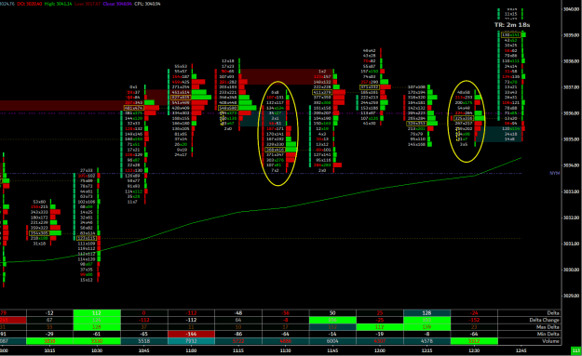Click the 3029.00 price axis label
This screenshot has height=356, width=582.
[x=571, y=296]
